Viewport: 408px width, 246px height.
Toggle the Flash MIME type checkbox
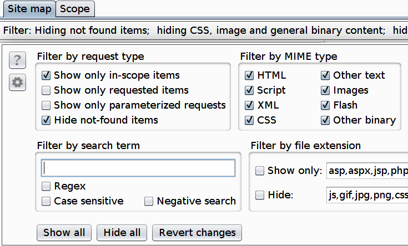point(325,105)
